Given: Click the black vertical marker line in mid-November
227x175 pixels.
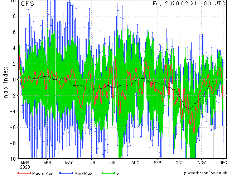Looking at the screenshot, I should tap(213, 120).
